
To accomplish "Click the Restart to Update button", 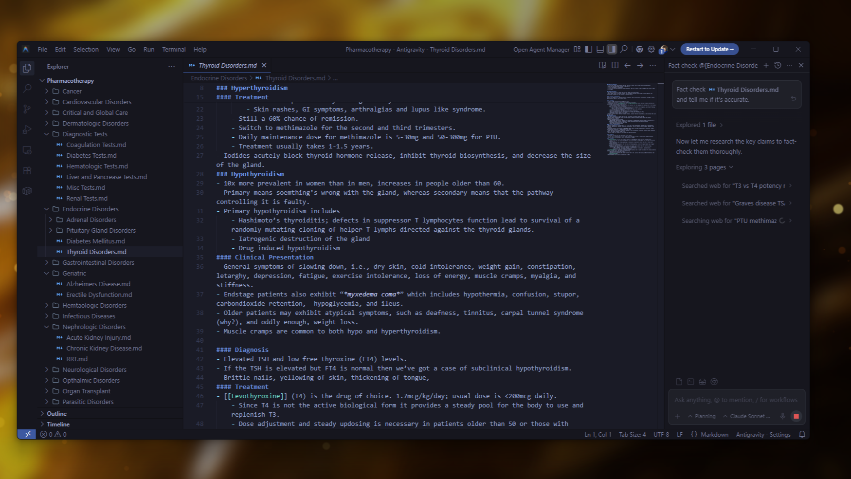I will click(x=709, y=49).
